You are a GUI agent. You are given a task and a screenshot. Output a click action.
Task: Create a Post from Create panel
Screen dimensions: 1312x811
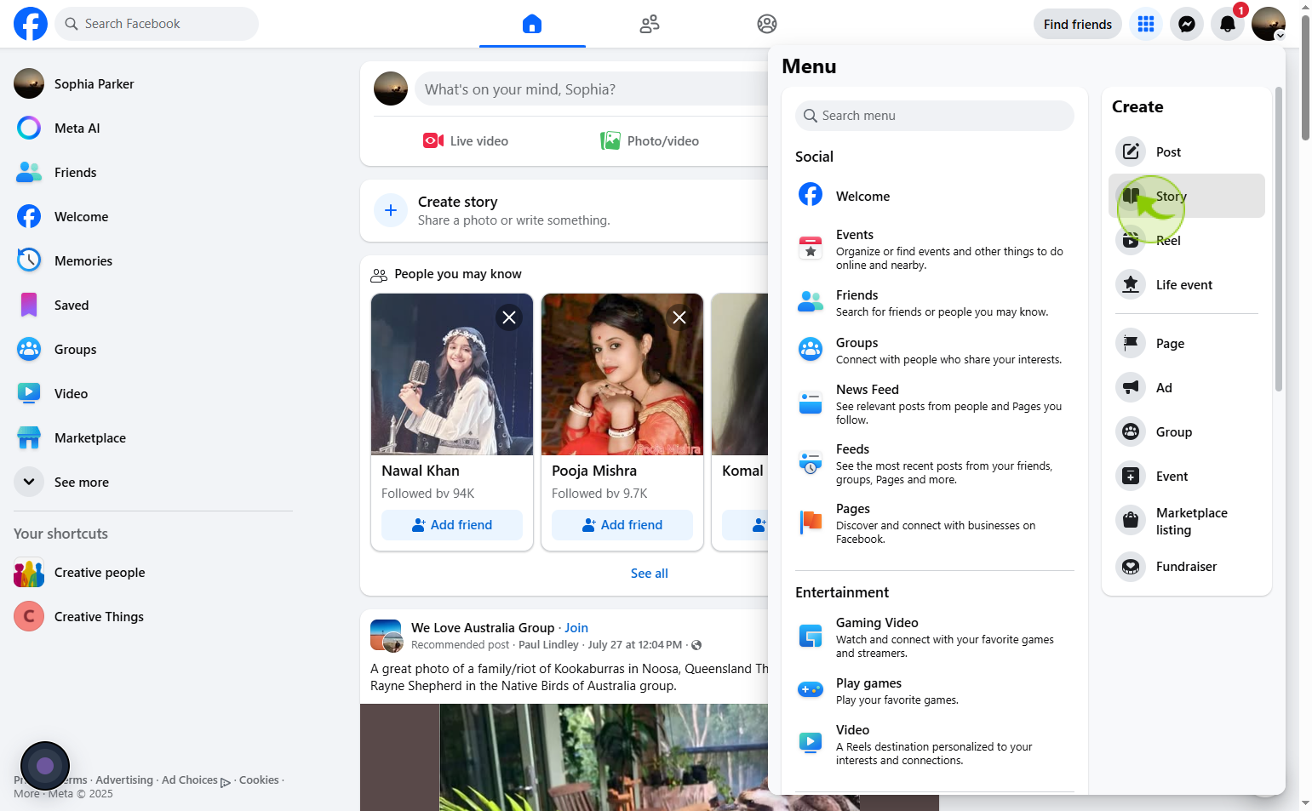click(x=1187, y=151)
